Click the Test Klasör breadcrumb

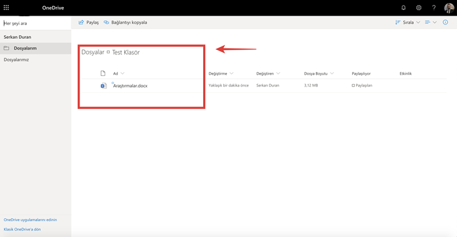point(126,52)
